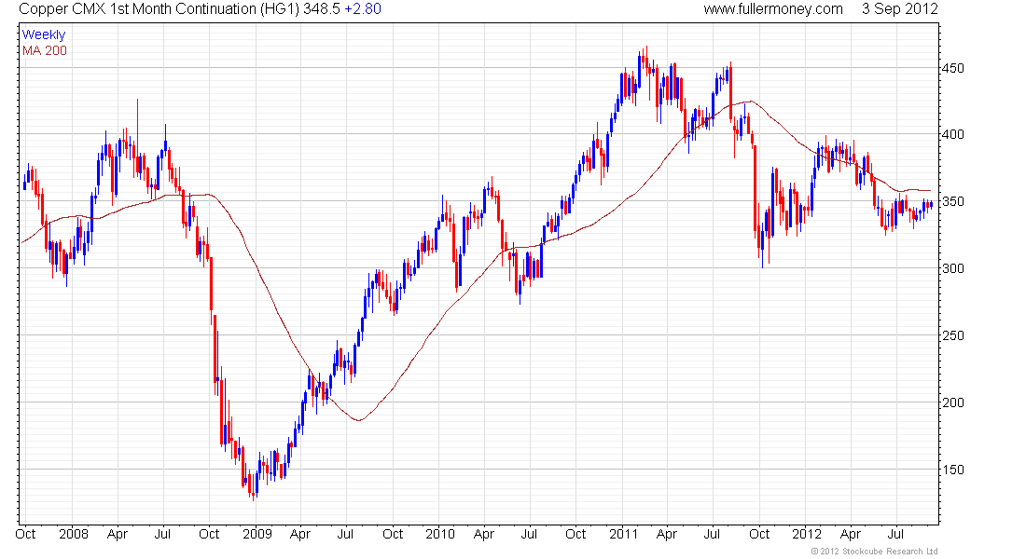Image resolution: width=1026 pixels, height=559 pixels.
Task: Click the 300 price axis label
Action: [952, 268]
